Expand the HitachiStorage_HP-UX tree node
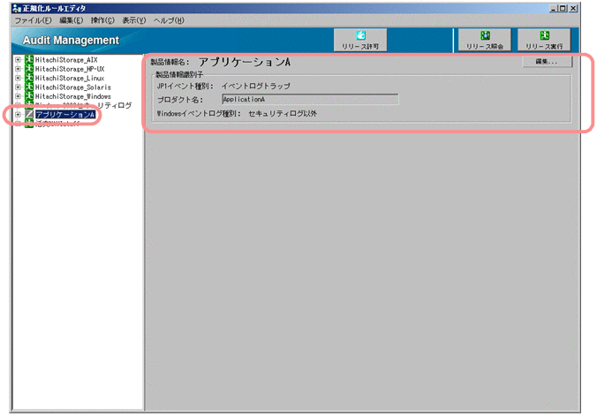 pyautogui.click(x=18, y=69)
